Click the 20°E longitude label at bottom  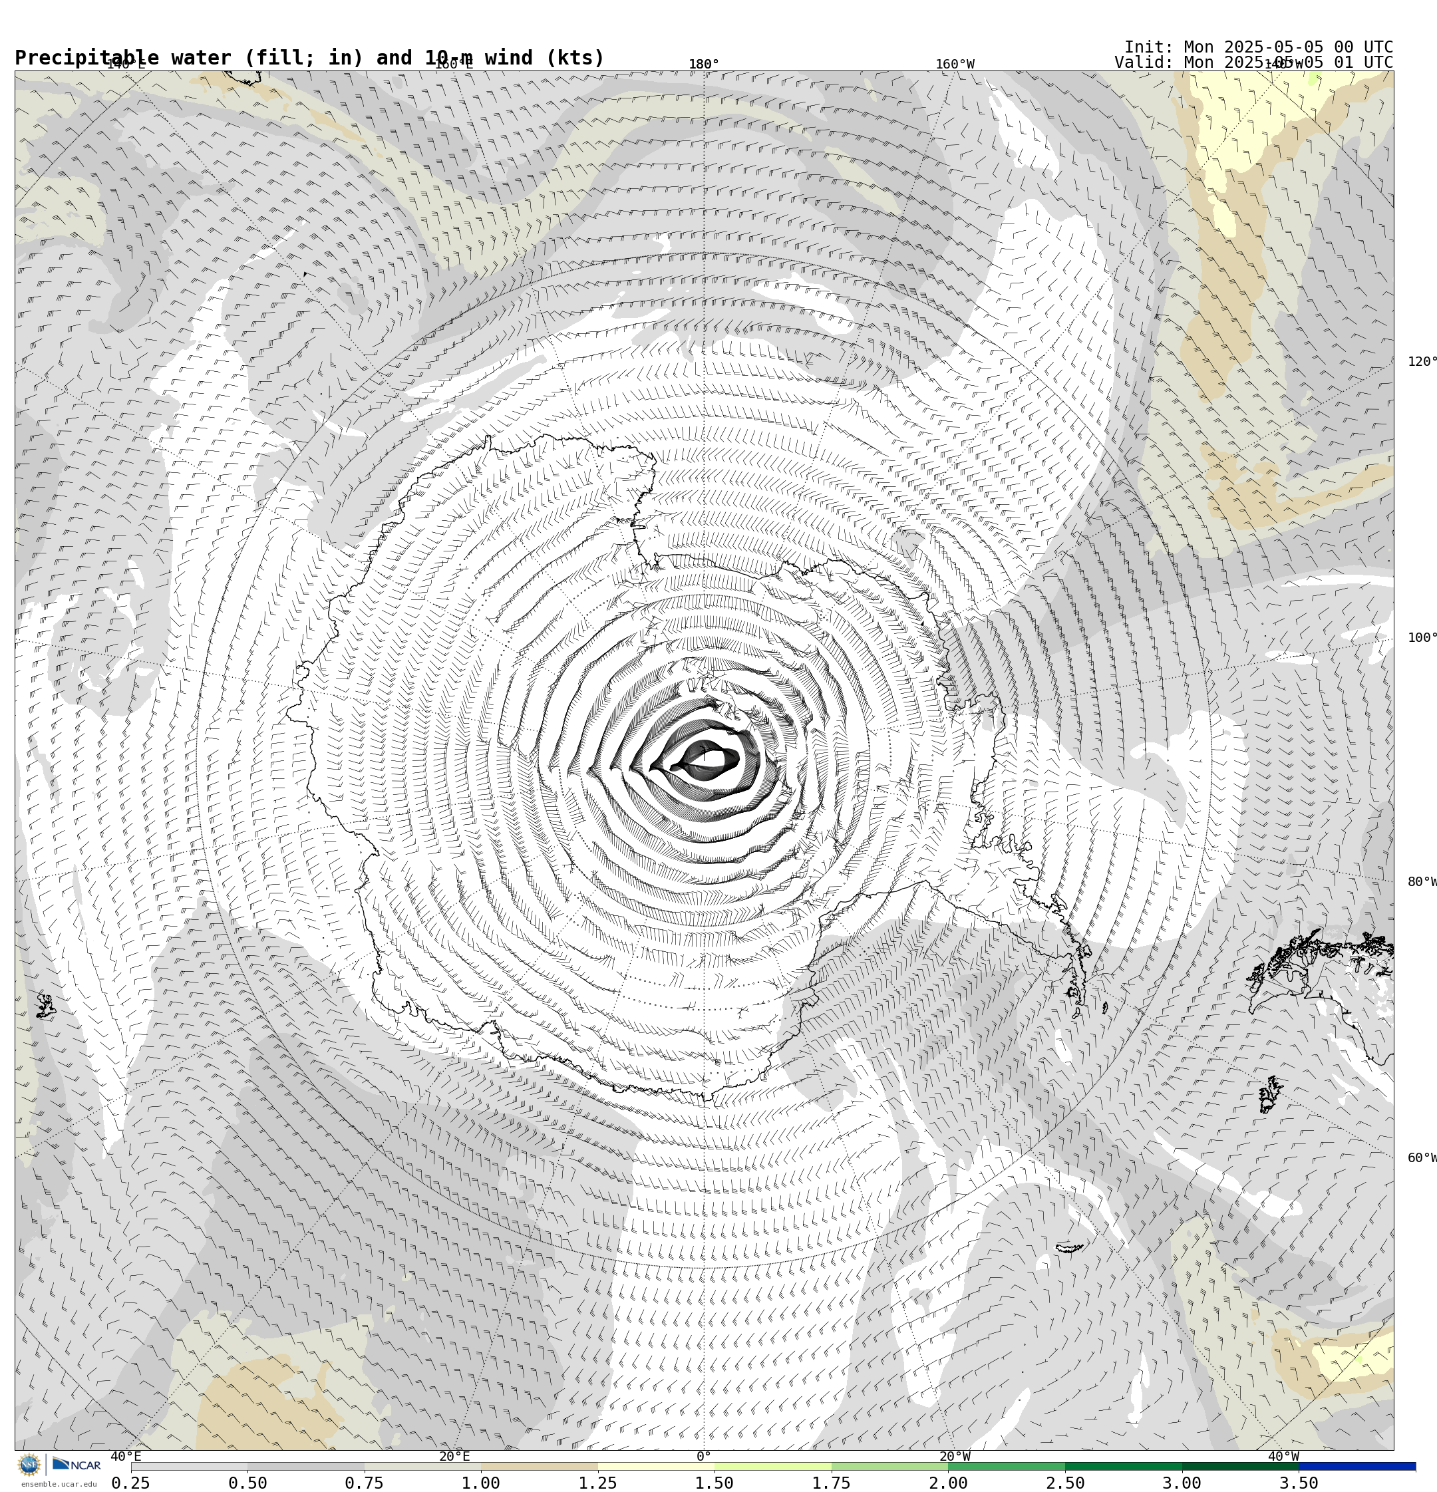tap(454, 1457)
